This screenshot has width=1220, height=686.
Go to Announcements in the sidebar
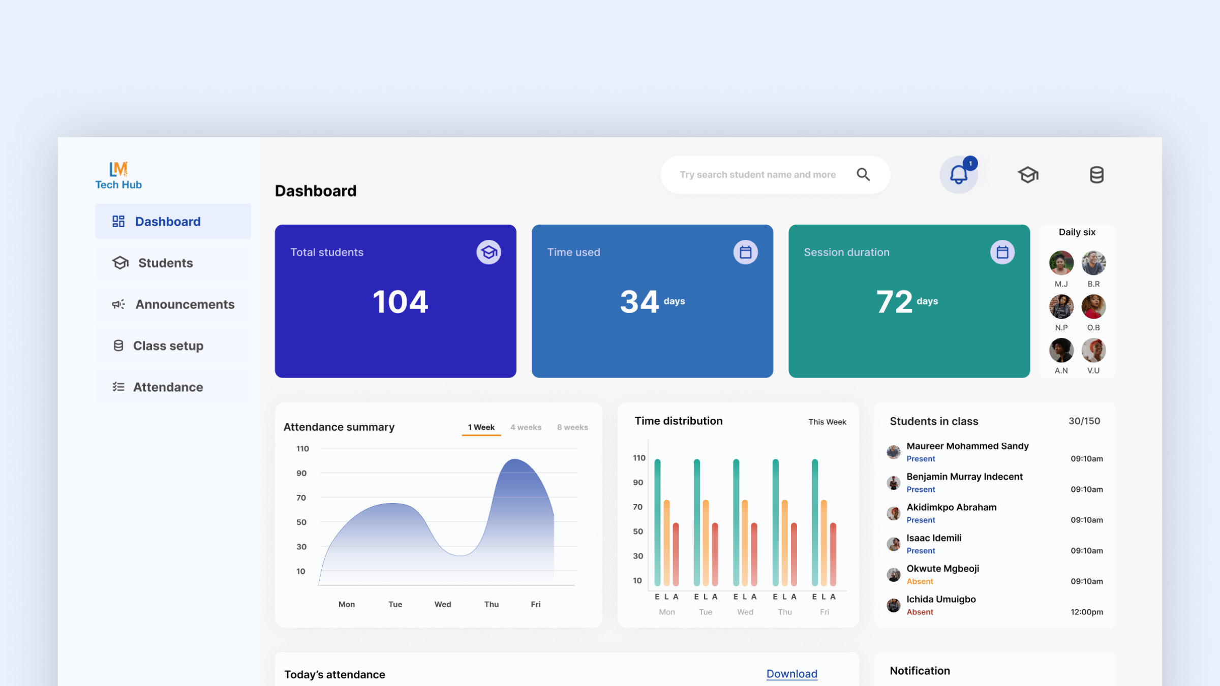click(173, 304)
